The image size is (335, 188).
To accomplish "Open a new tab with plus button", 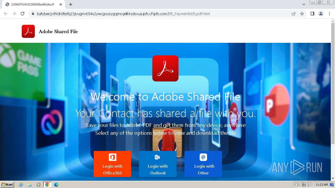I will pyautogui.click(x=71, y=4).
